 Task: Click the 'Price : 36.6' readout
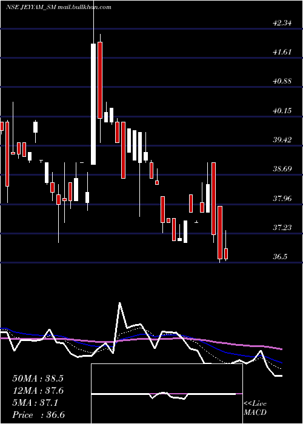(x=39, y=415)
